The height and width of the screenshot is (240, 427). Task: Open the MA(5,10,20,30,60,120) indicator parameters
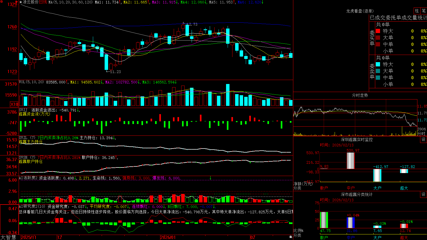pyautogui.click(x=70, y=2)
